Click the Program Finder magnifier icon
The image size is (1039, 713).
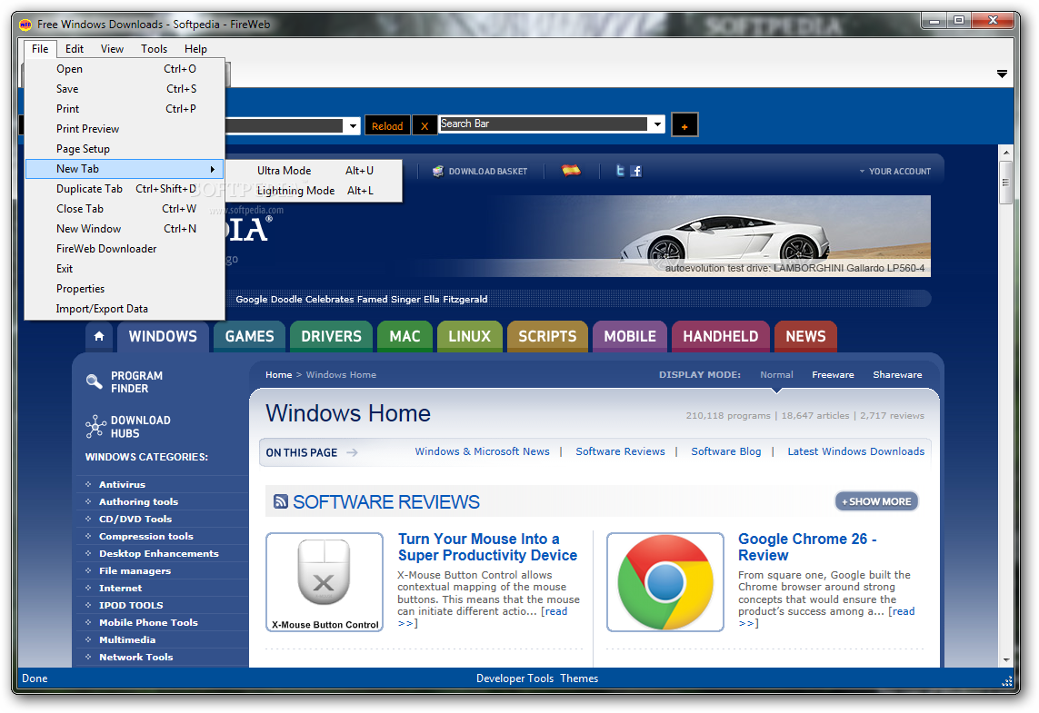[95, 381]
